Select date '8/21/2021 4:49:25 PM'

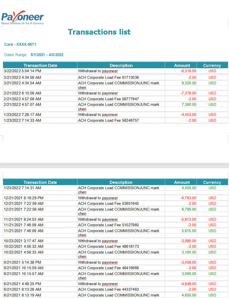click(23, 284)
